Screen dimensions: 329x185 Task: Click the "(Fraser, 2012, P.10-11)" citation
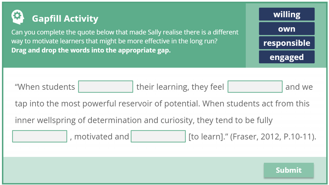click(273, 137)
